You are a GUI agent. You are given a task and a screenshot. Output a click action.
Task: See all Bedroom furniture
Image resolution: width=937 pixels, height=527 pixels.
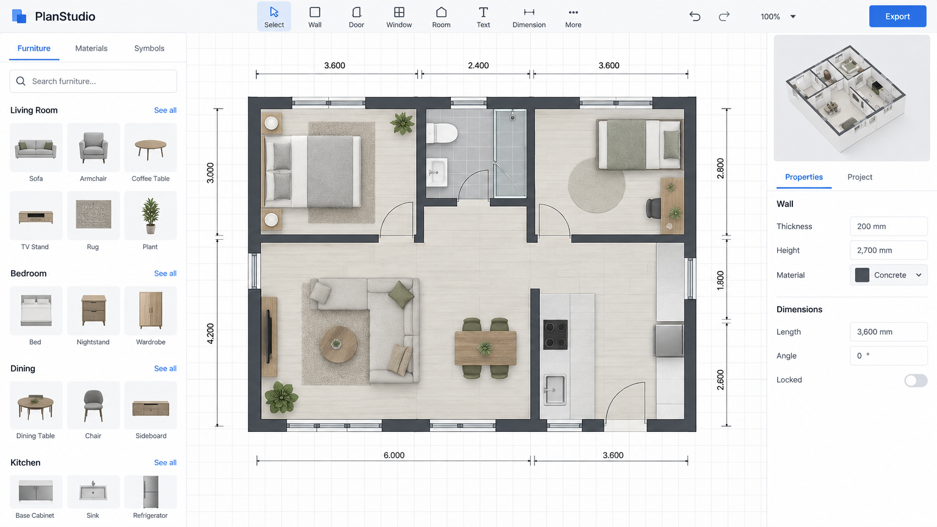pos(165,274)
